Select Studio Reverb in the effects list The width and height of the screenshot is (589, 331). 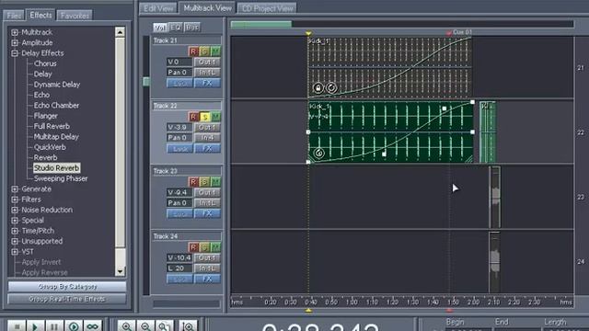pos(56,168)
